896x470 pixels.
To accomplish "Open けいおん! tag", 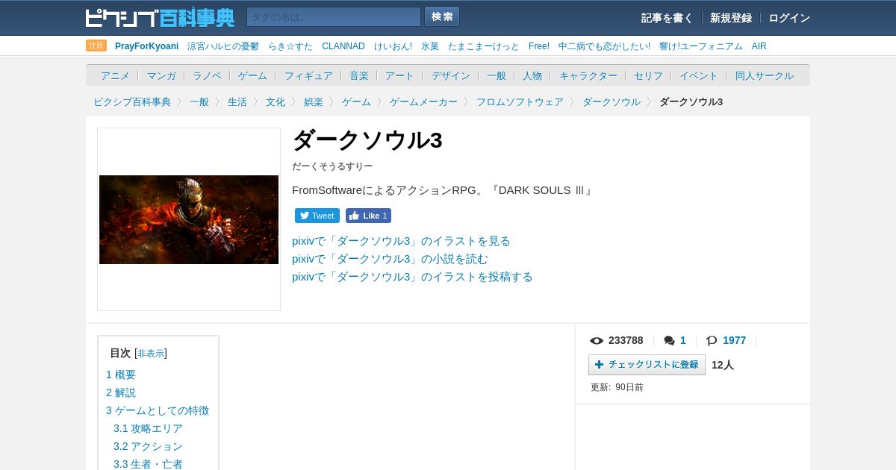I will (x=393, y=46).
